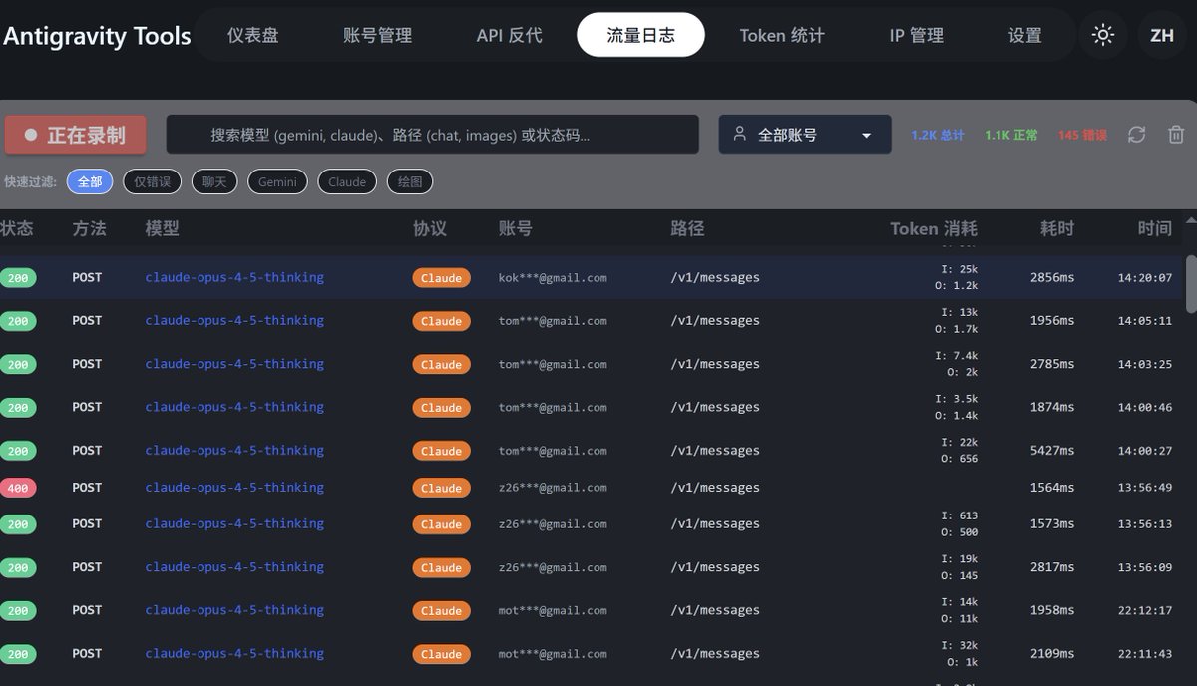Open the ZH language switcher
Screen dimensions: 1197x686
(x=1161, y=35)
